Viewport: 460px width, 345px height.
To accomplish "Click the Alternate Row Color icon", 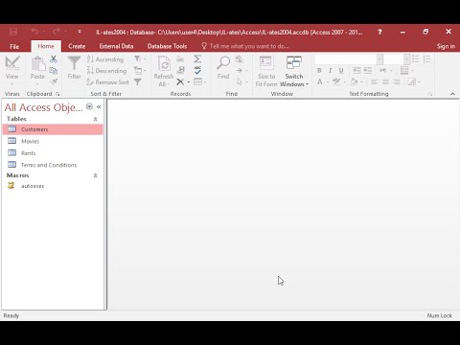I will tap(412, 82).
